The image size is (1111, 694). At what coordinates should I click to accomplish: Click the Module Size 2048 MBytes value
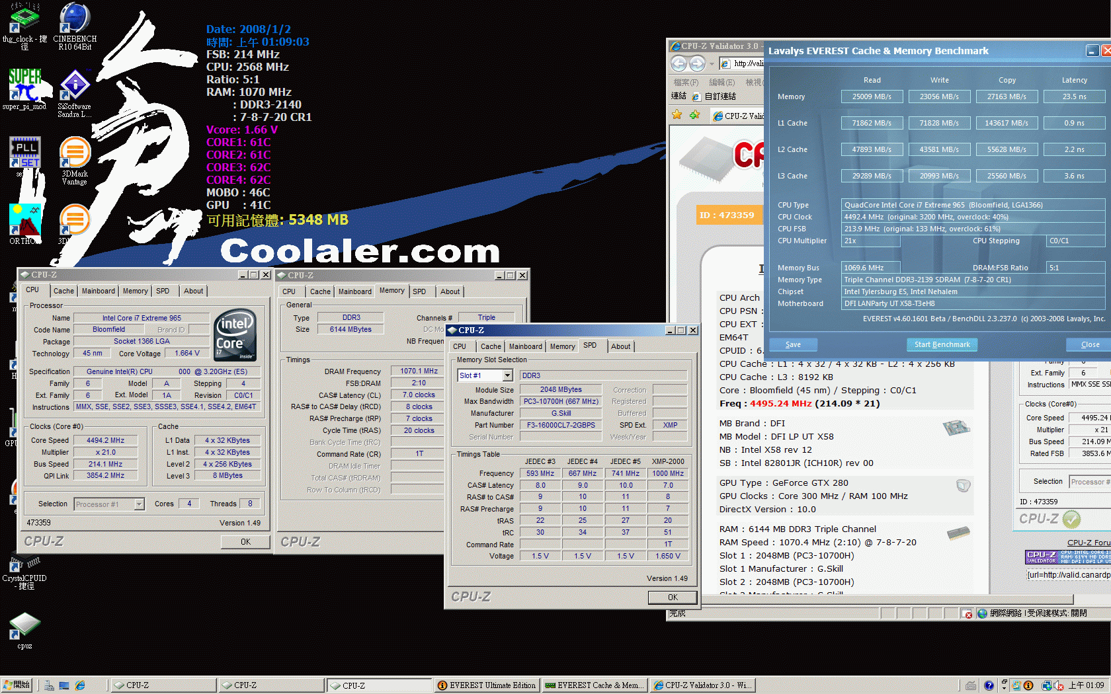(561, 390)
